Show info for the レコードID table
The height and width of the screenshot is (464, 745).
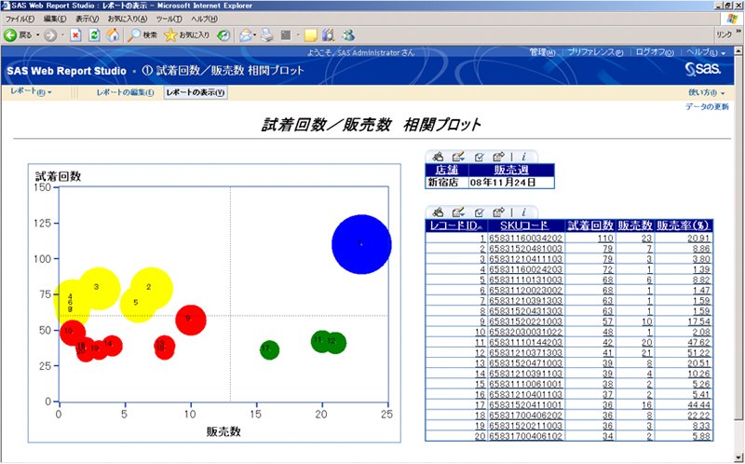(x=523, y=212)
